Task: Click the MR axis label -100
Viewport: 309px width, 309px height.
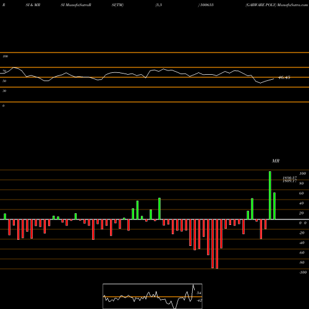Action: coord(303,273)
